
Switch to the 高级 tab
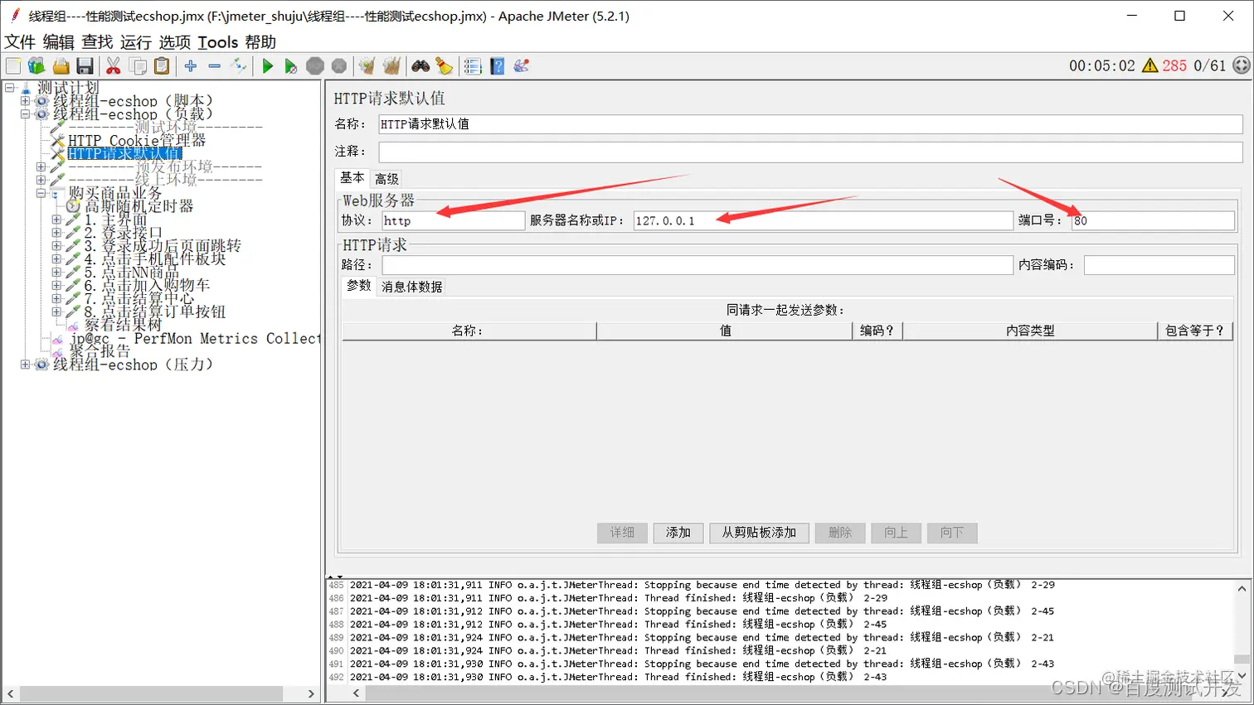(x=386, y=179)
